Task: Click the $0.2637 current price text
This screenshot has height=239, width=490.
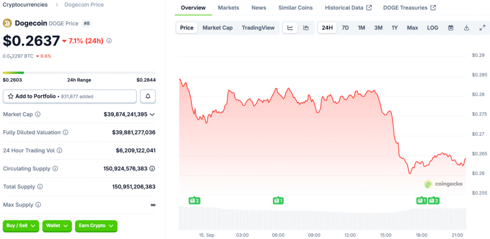Action: 31,41
